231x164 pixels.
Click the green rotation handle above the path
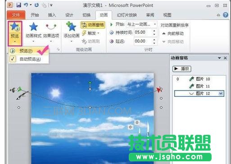90,83
